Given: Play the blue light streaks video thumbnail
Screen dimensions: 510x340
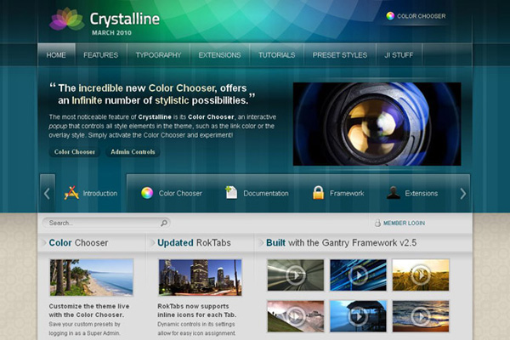Looking at the screenshot, I should tap(358, 275).
